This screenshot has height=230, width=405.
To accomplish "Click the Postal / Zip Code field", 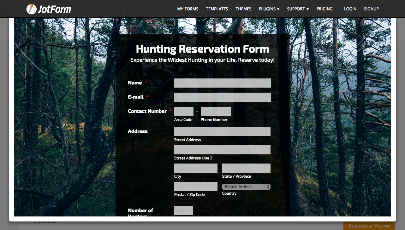I will click(x=196, y=186).
